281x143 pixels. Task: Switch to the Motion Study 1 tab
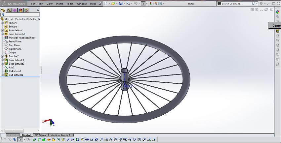pyautogui.click(x=61, y=135)
